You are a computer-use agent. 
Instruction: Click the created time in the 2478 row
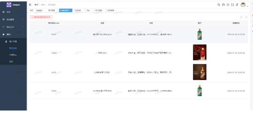(236, 72)
